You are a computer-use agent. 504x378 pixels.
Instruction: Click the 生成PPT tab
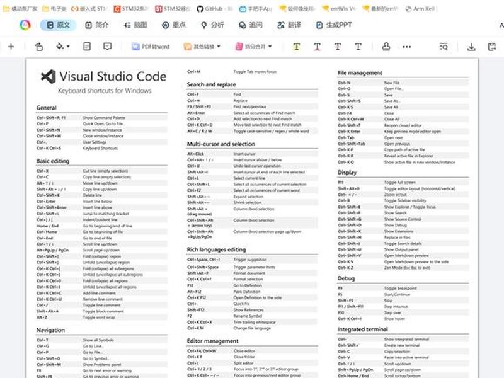[334, 25]
